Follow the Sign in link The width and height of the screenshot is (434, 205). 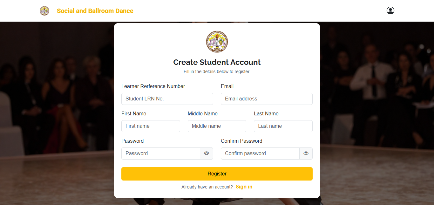[244, 187]
